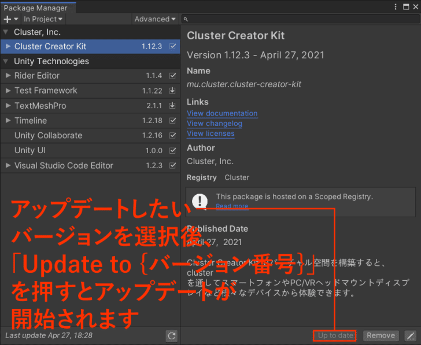Collapse the Unity Technologies group
The width and height of the screenshot is (421, 345).
coord(5,61)
